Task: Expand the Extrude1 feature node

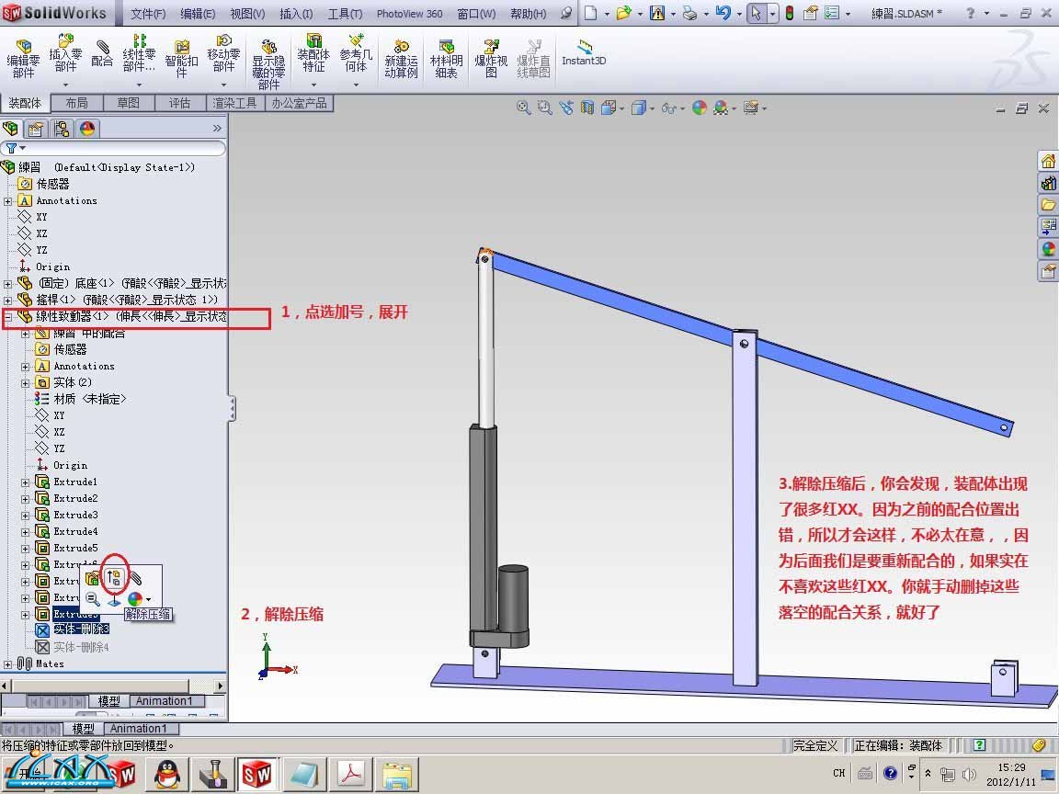Action: pyautogui.click(x=26, y=482)
